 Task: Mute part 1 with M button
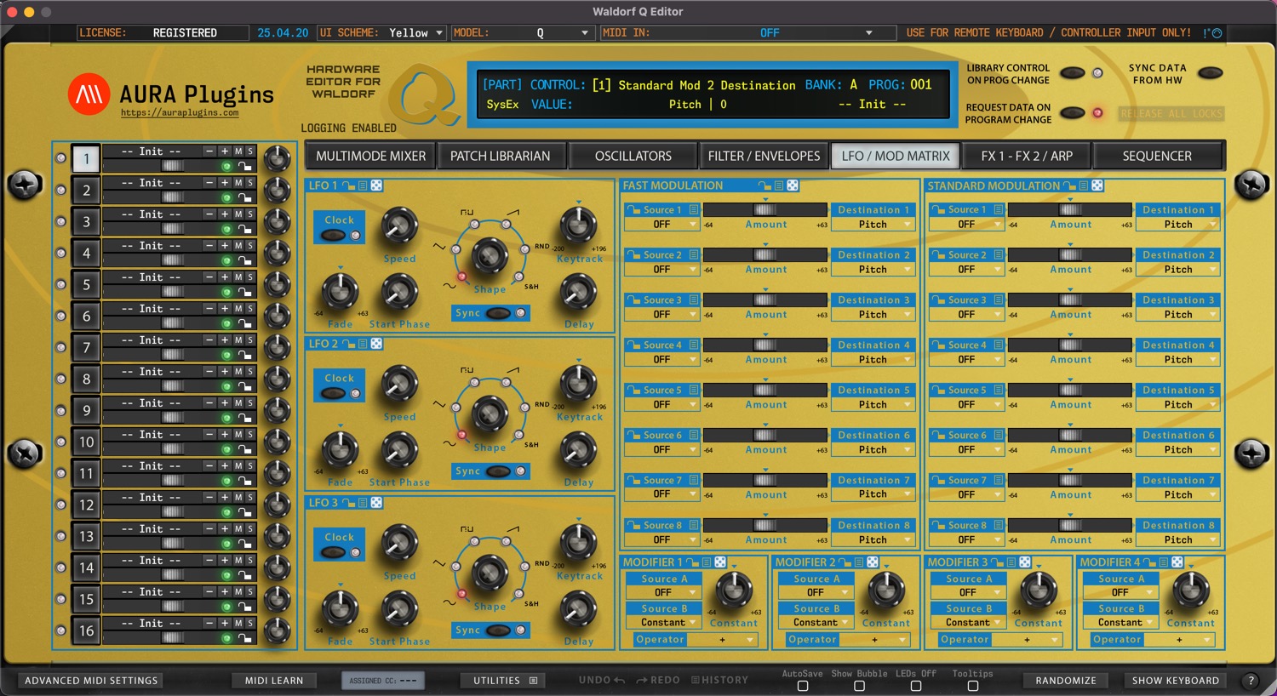[x=238, y=151]
